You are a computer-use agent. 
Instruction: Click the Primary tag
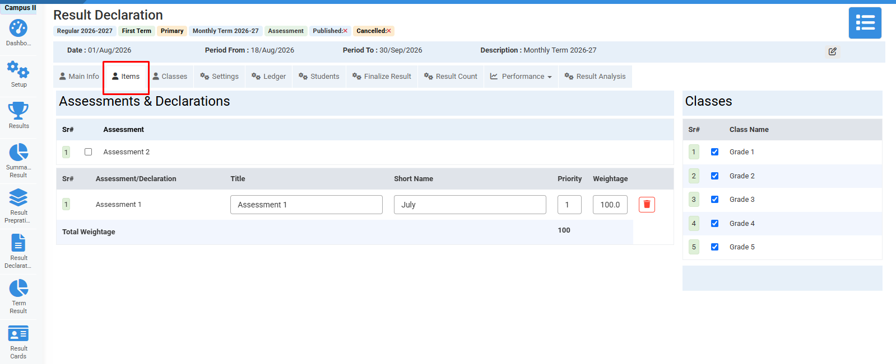pyautogui.click(x=172, y=31)
